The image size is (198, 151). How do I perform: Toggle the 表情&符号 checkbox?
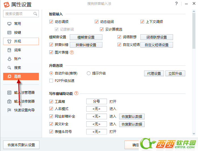click(x=51, y=132)
